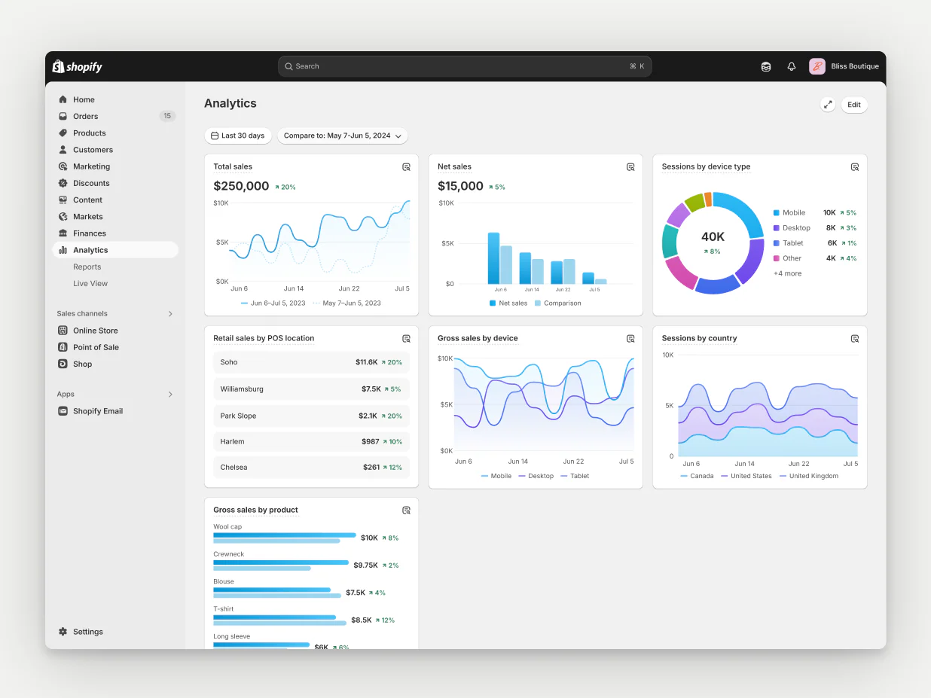
Task: Click the notifications bell in the top bar
Action: 791,66
